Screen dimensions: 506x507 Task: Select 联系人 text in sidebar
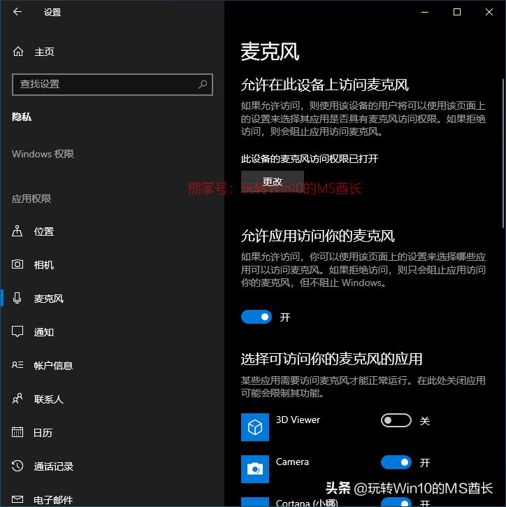click(x=49, y=399)
